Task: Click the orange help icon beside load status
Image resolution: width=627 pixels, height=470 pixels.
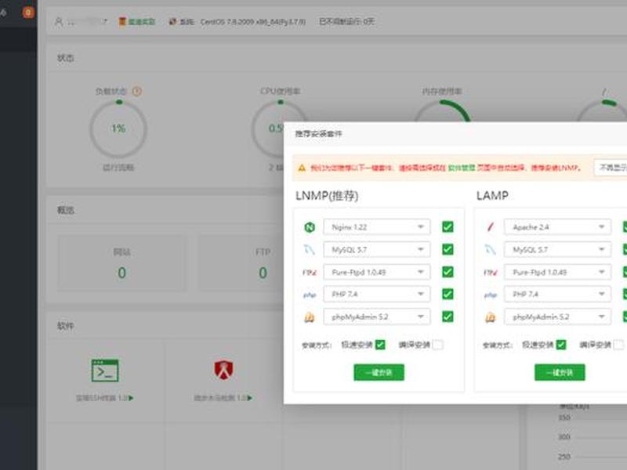Action: [136, 91]
